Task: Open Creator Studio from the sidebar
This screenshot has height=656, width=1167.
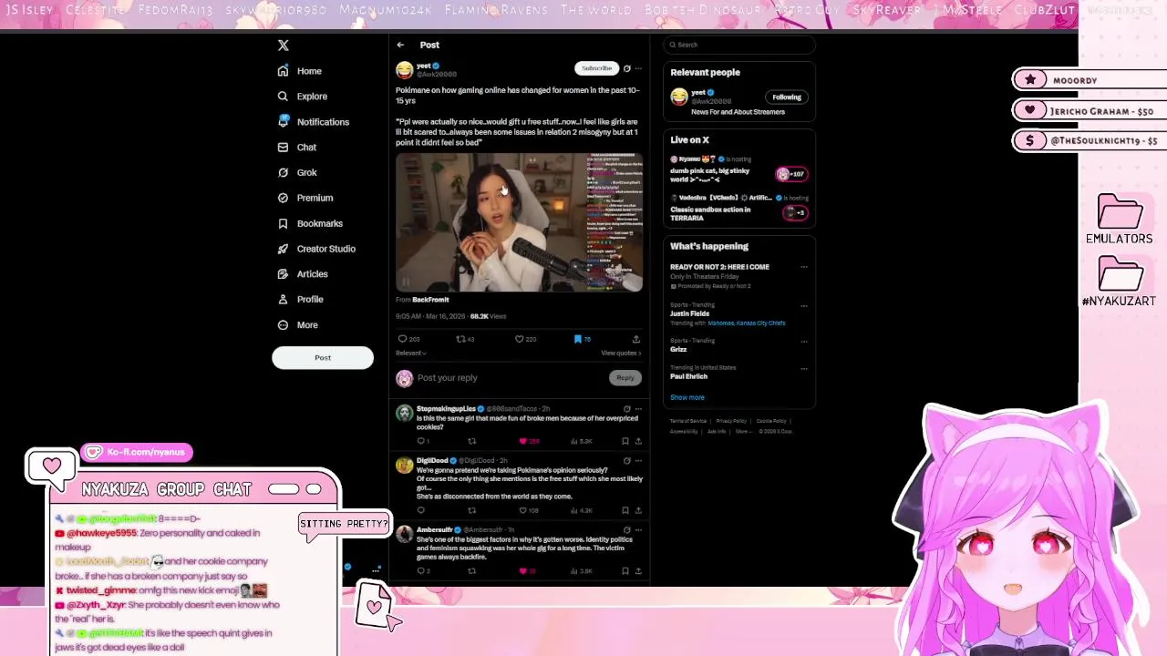Action: [x=316, y=249]
